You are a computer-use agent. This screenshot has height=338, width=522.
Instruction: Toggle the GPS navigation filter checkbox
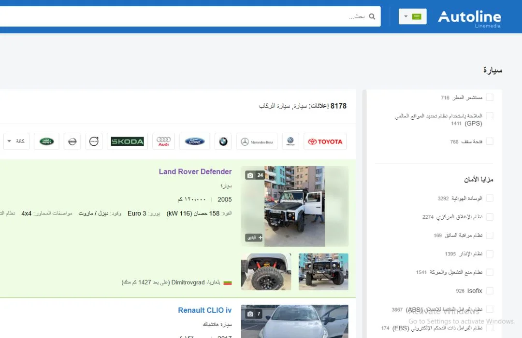click(490, 116)
